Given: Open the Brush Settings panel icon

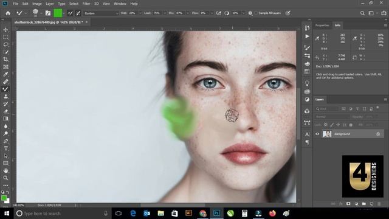Looking at the screenshot, I should click(x=307, y=47).
